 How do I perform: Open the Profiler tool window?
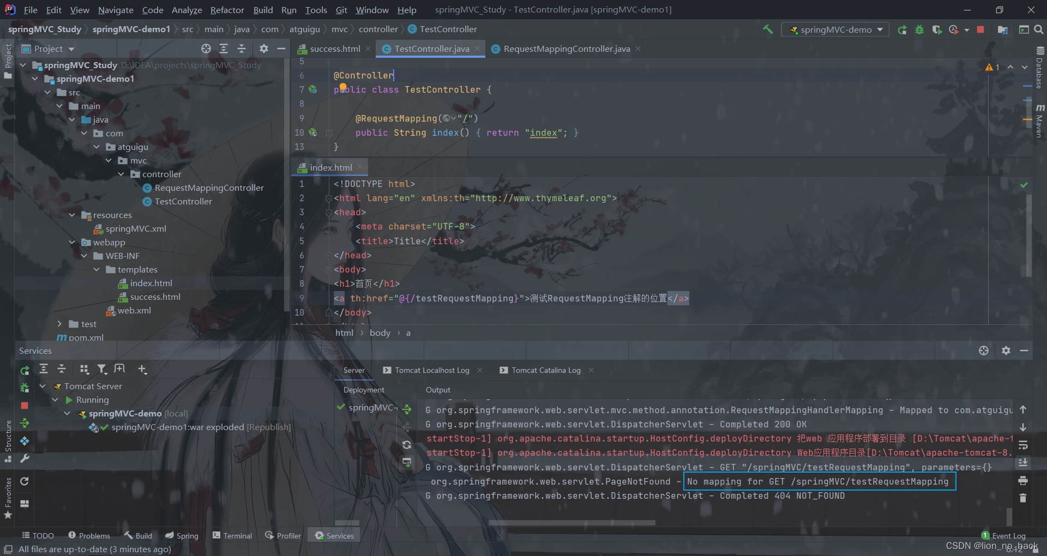[283, 536]
